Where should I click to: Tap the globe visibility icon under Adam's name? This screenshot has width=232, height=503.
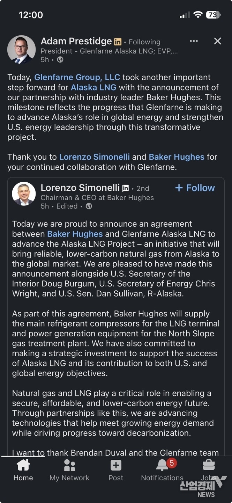(x=60, y=60)
